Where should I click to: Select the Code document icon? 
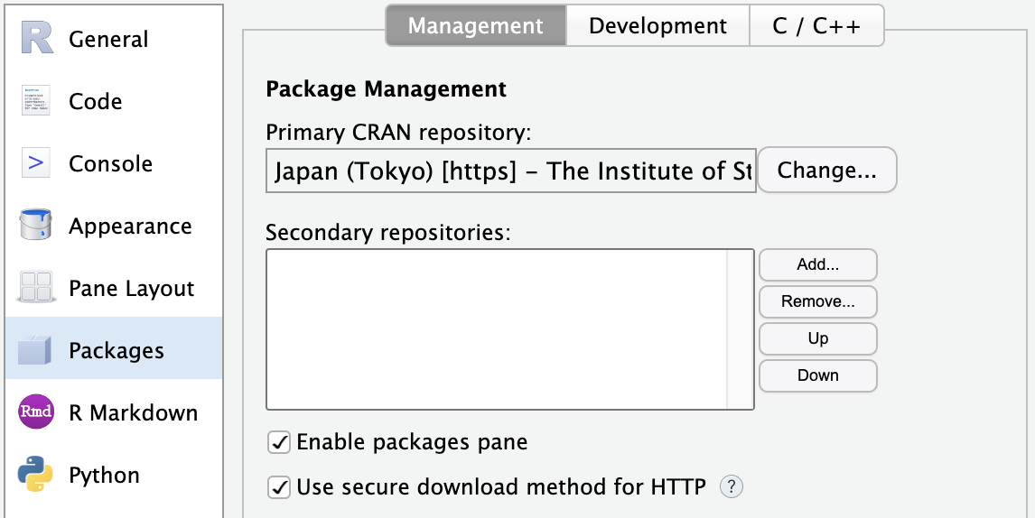(x=36, y=101)
